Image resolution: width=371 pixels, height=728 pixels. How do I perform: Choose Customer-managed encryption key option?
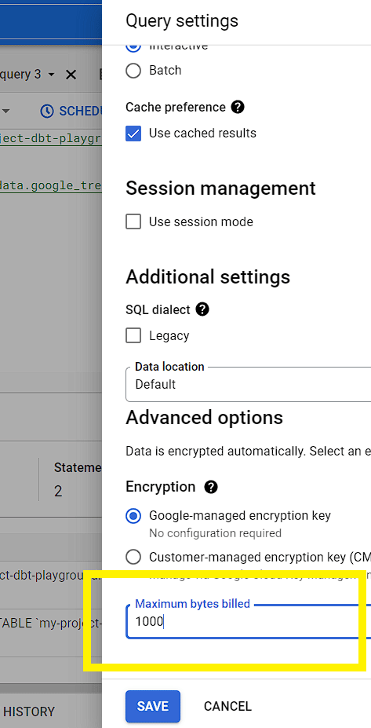(x=133, y=557)
